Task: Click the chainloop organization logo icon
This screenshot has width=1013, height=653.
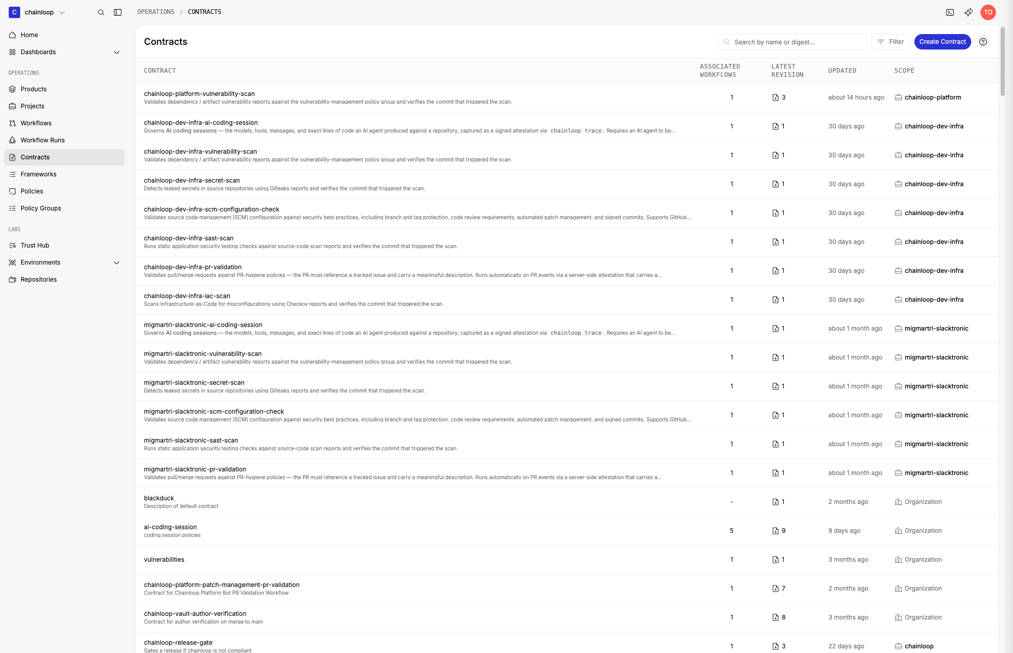Action: pyautogui.click(x=14, y=12)
